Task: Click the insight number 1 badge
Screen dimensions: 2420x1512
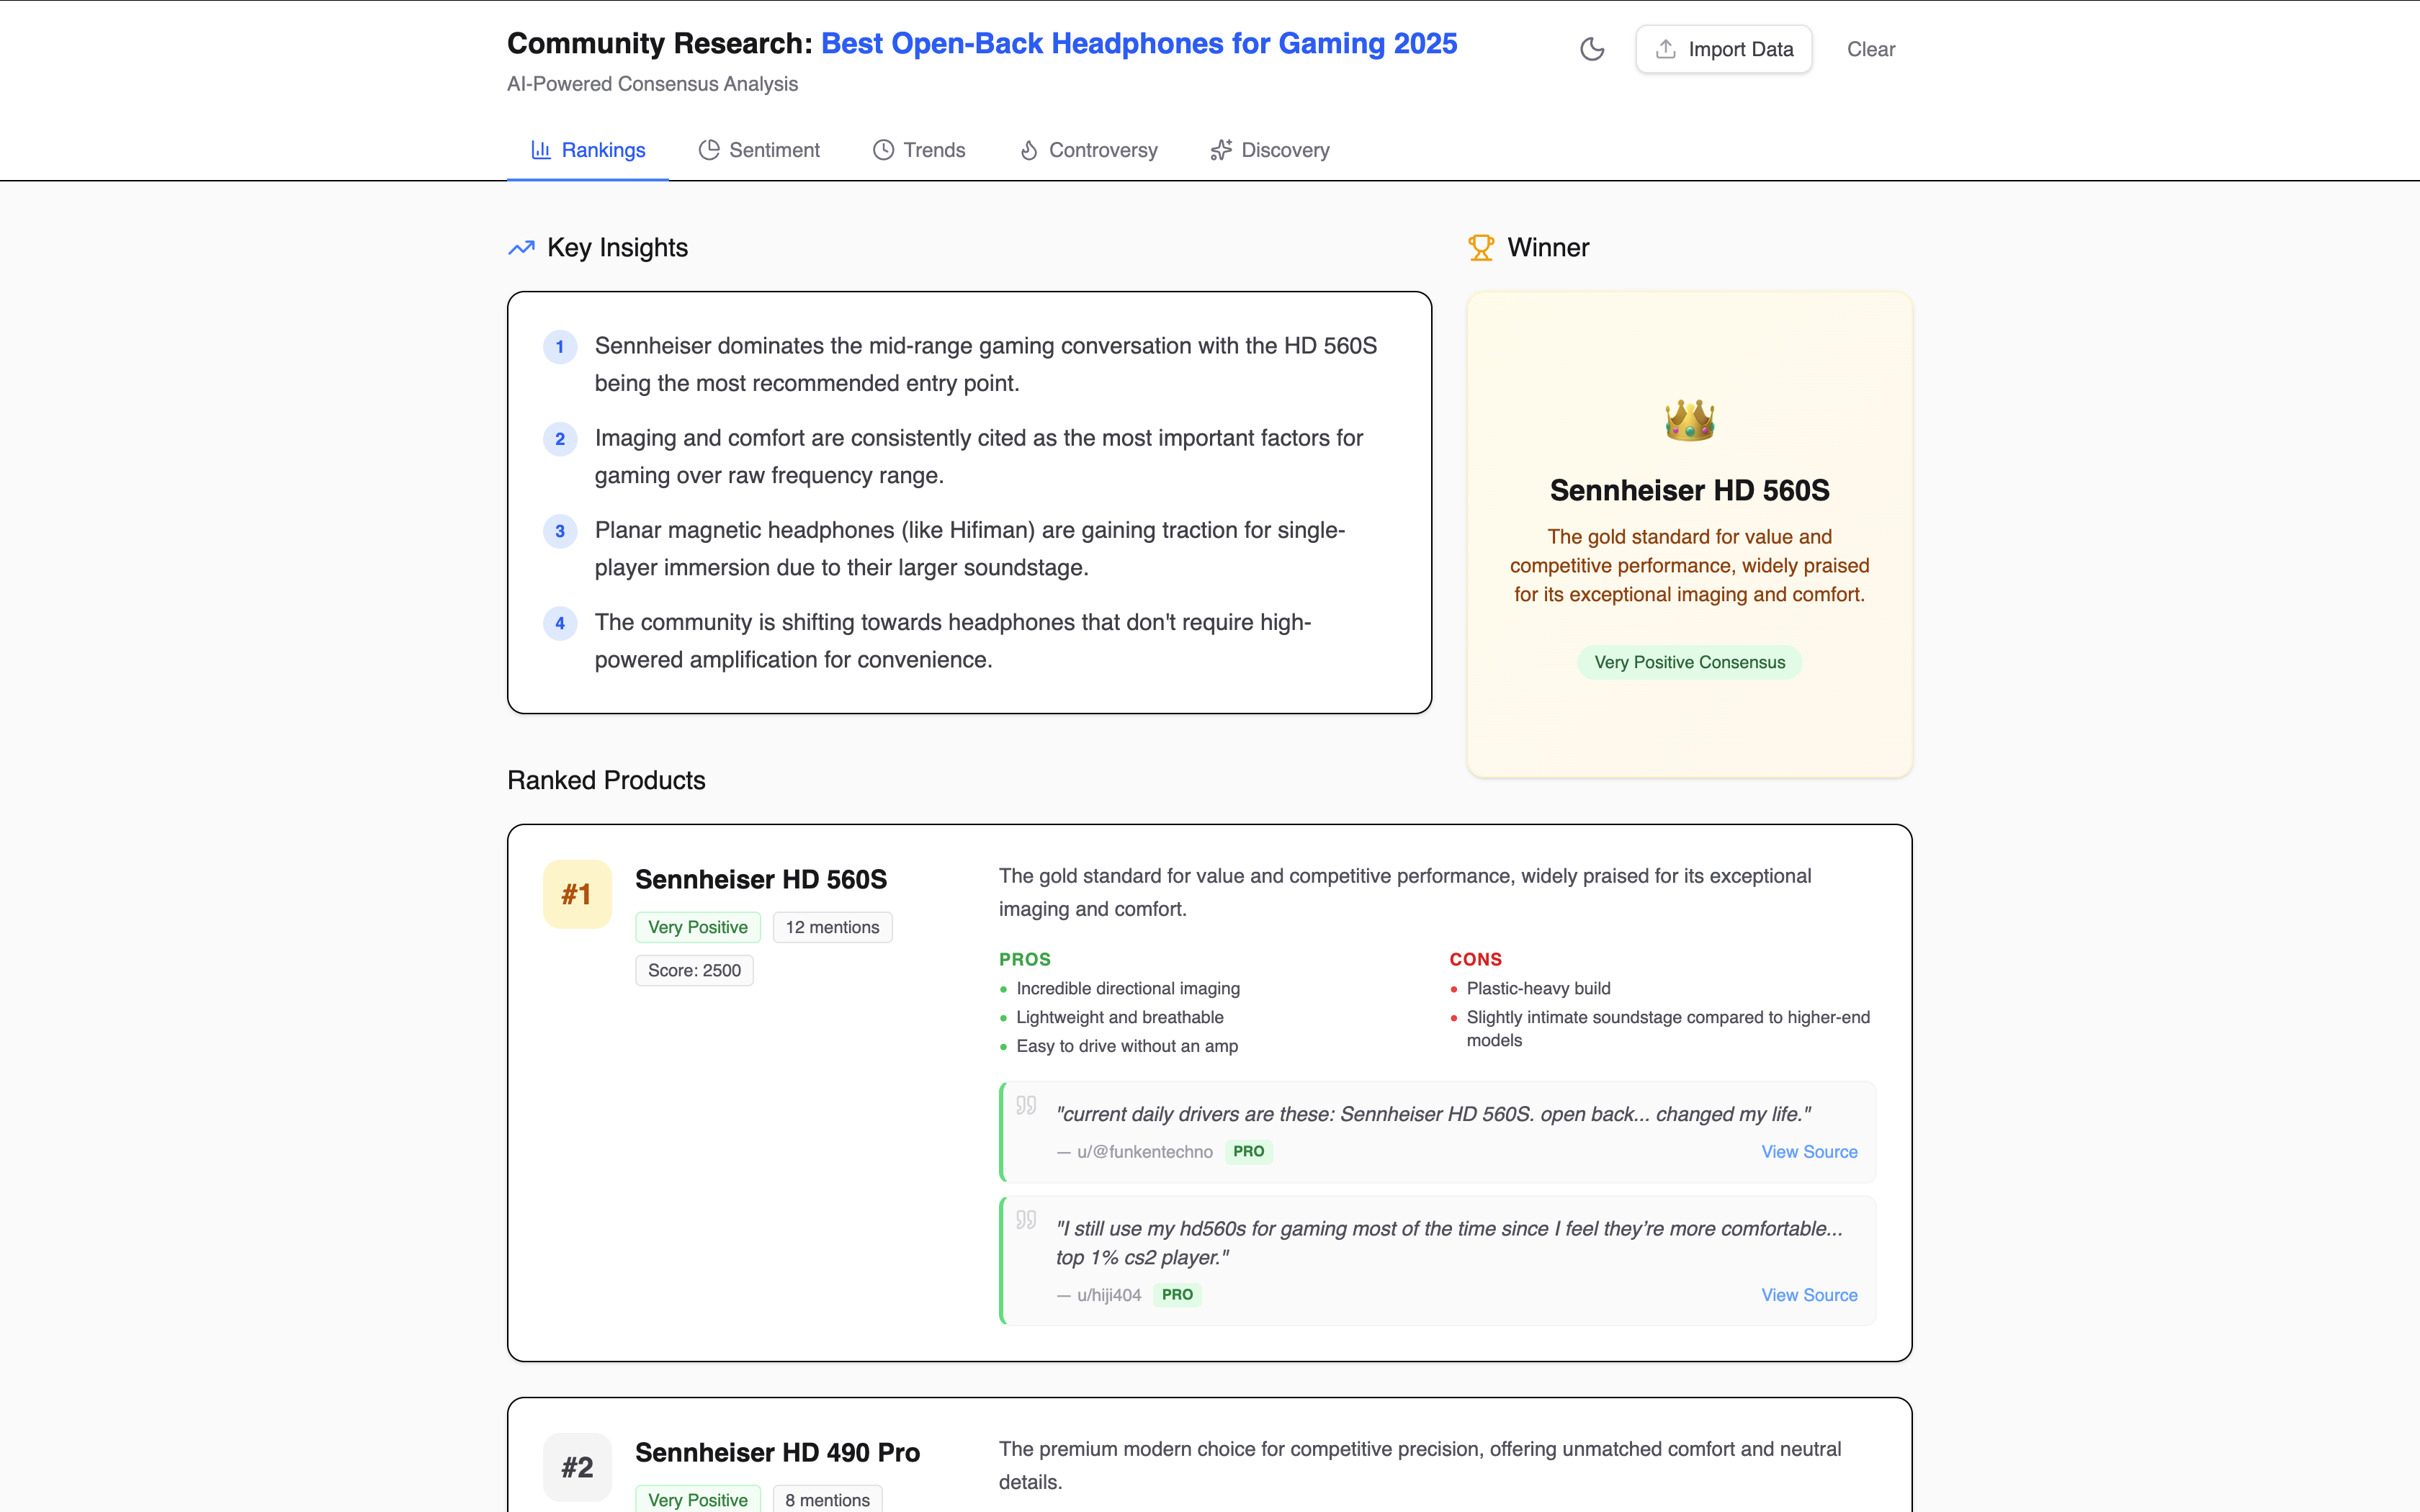Action: [x=560, y=347]
